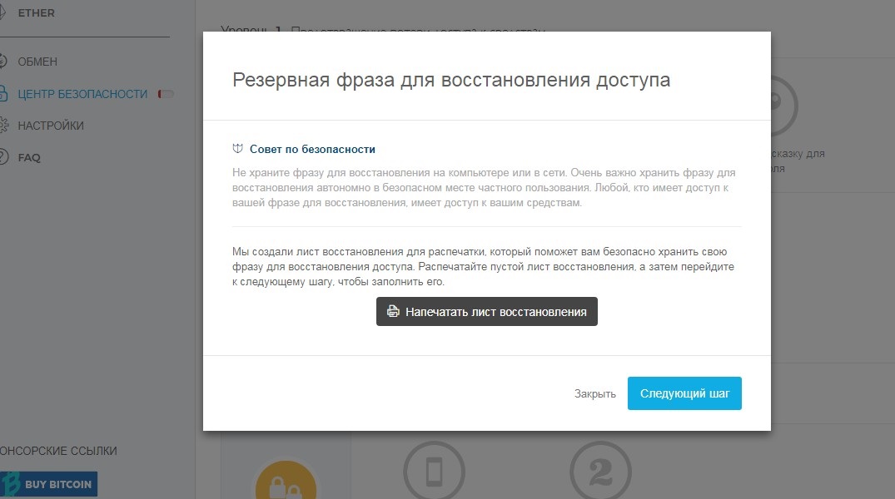The height and width of the screenshot is (499, 895).
Task: Open Обмен in the sidebar
Action: click(37, 62)
